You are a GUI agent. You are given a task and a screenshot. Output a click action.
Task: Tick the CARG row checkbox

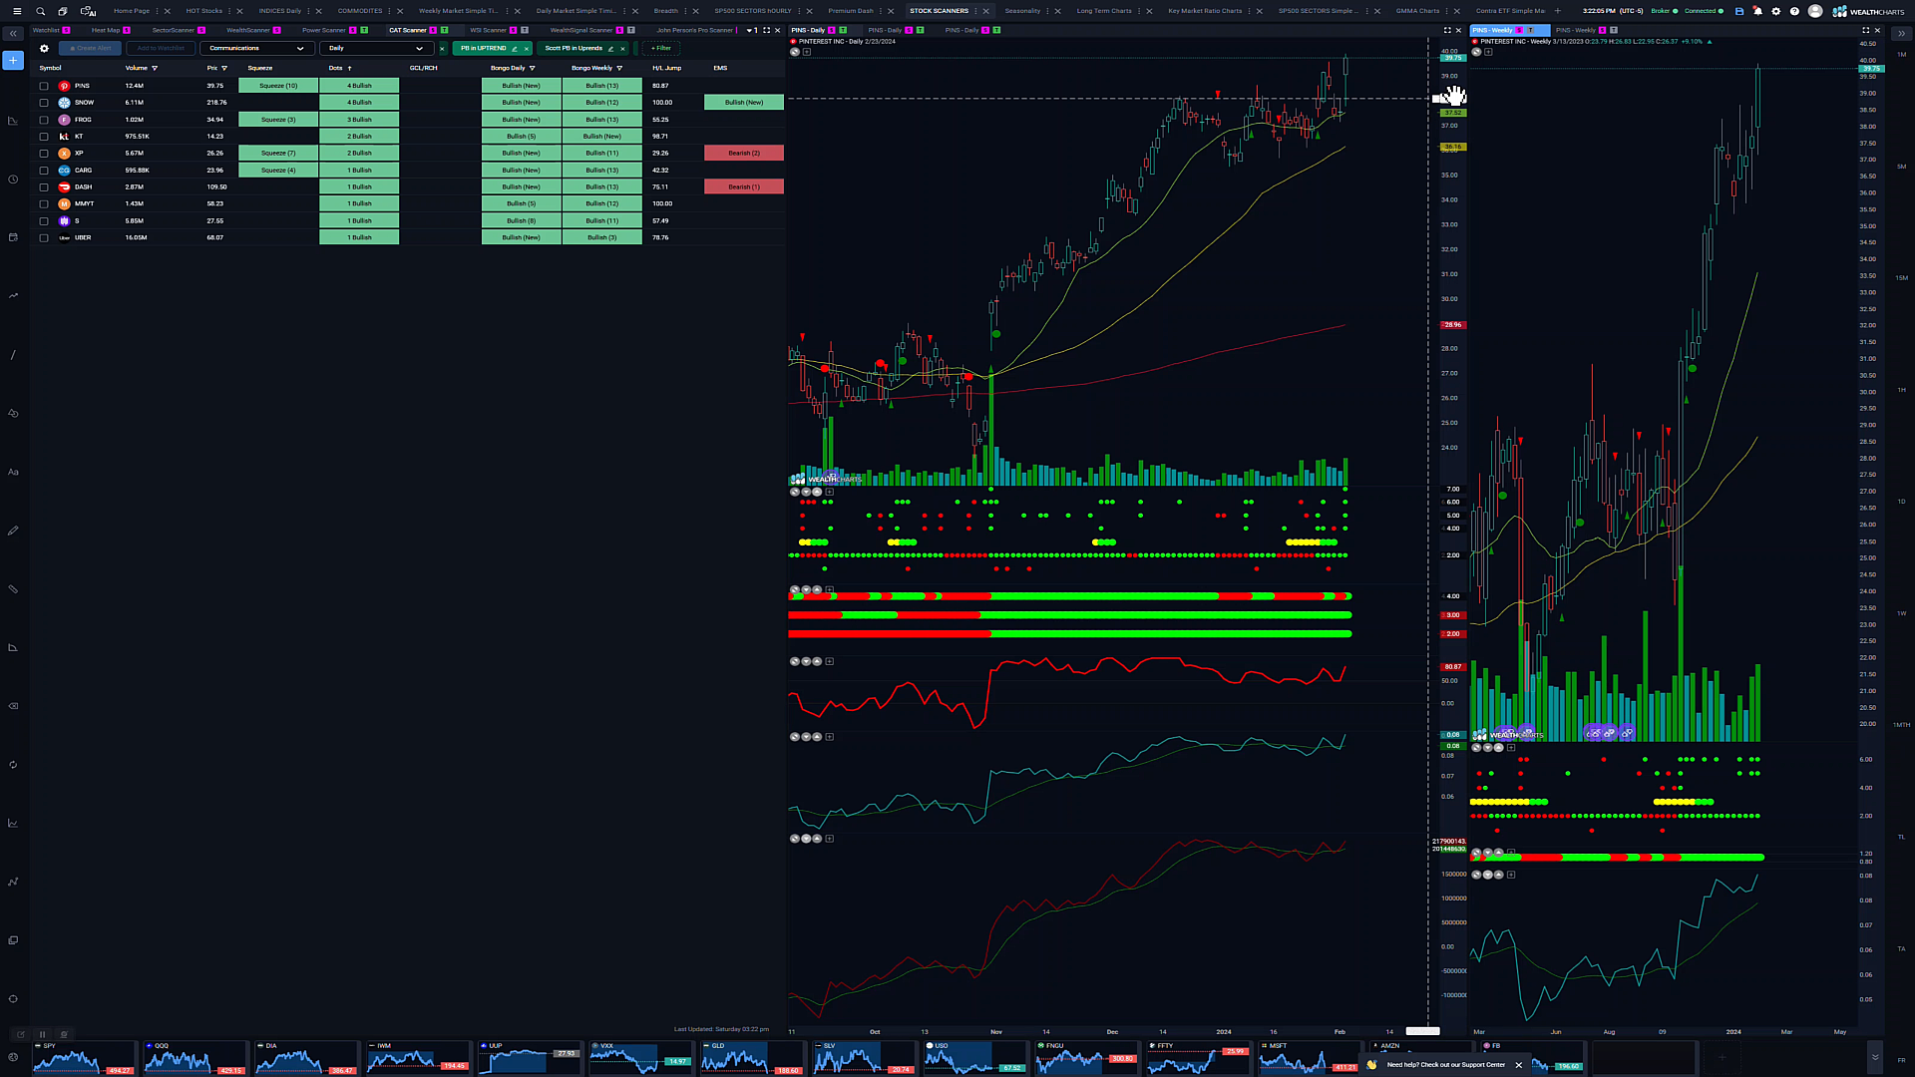pyautogui.click(x=44, y=171)
